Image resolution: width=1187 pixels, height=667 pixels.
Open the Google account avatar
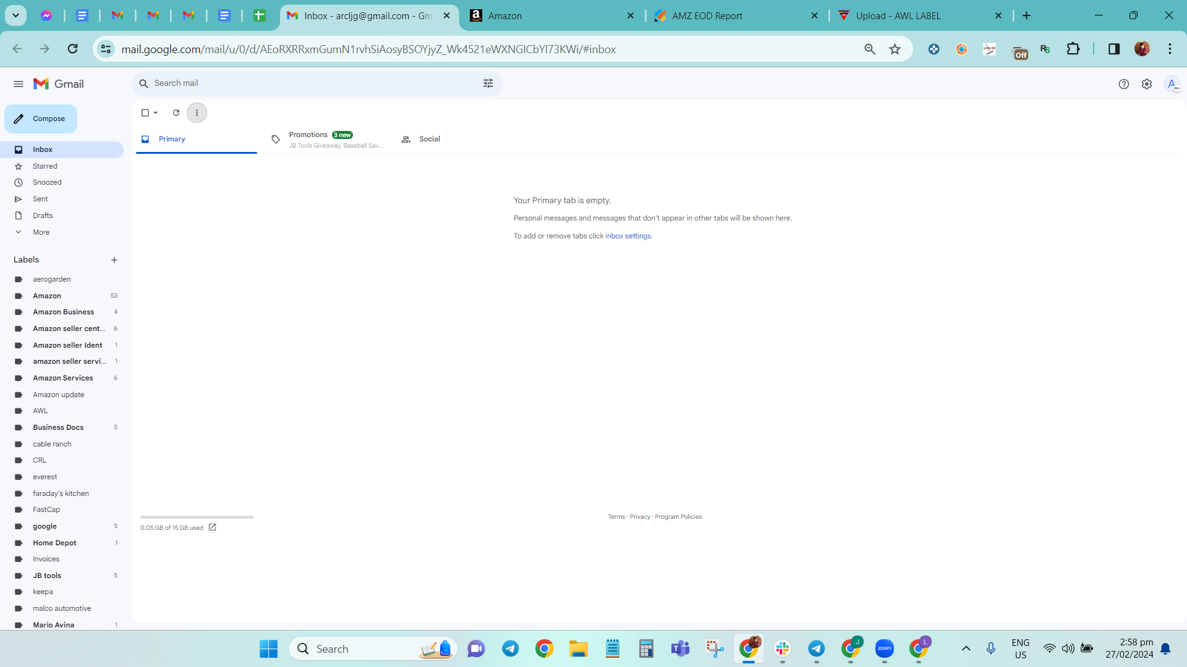[x=1172, y=84]
